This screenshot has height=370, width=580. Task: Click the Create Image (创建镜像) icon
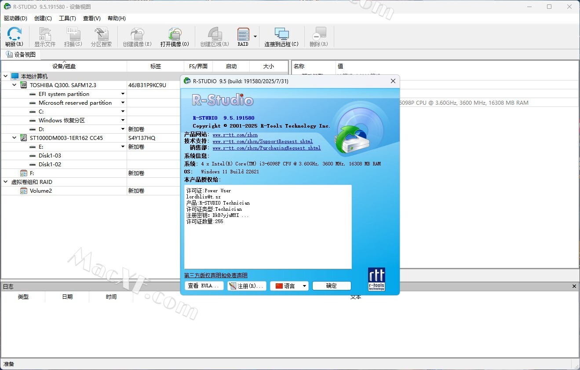tap(137, 34)
